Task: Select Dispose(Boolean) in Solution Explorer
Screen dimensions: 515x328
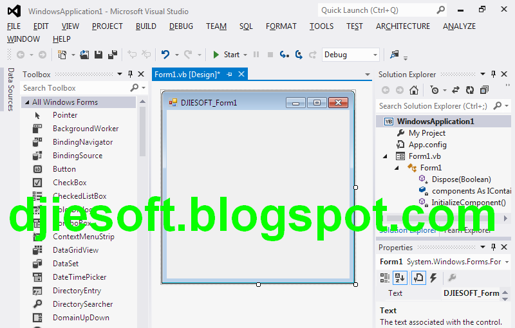Action: [461, 179]
